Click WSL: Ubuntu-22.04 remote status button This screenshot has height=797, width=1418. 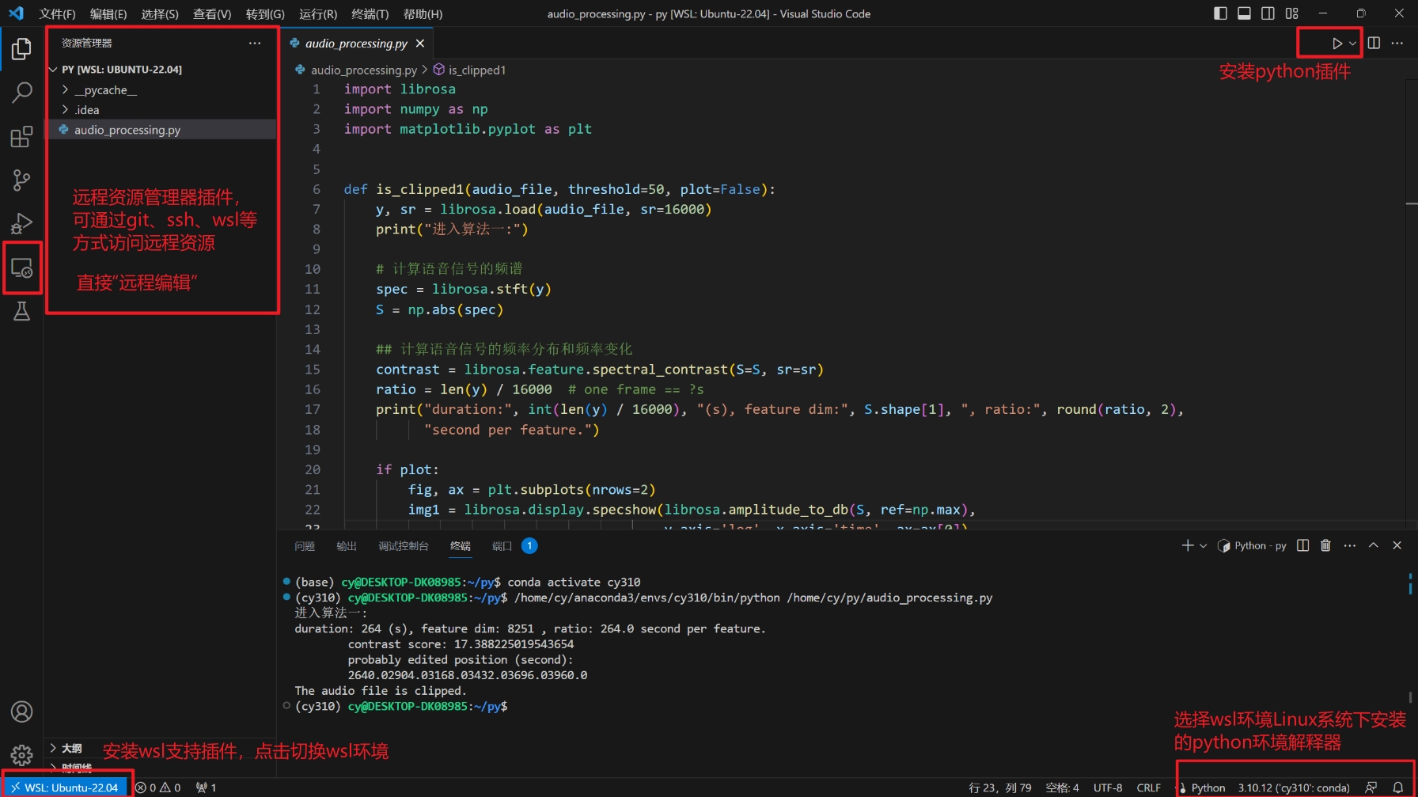click(64, 788)
